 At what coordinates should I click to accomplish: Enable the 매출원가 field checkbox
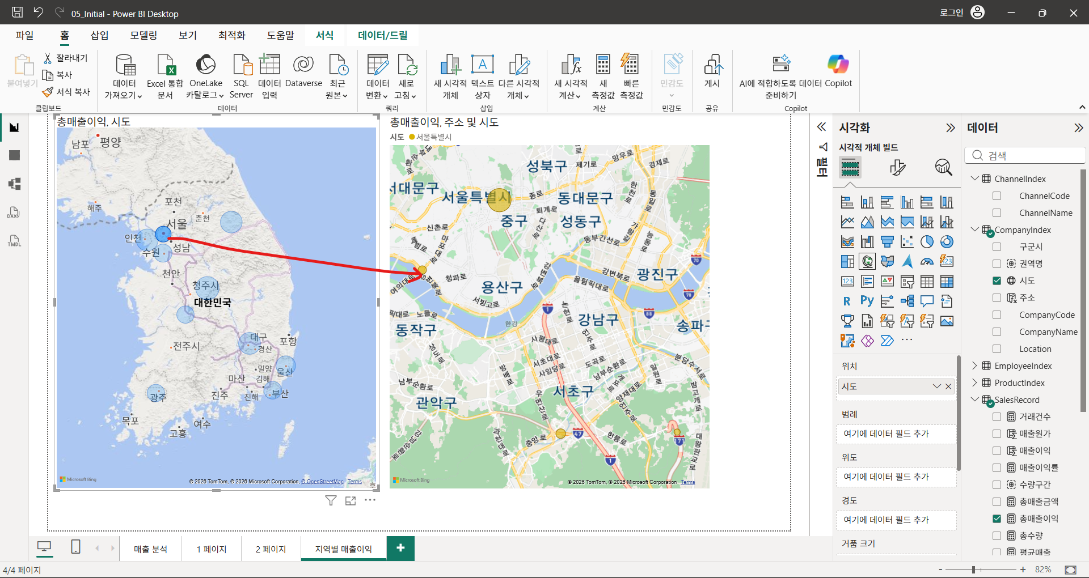997,433
